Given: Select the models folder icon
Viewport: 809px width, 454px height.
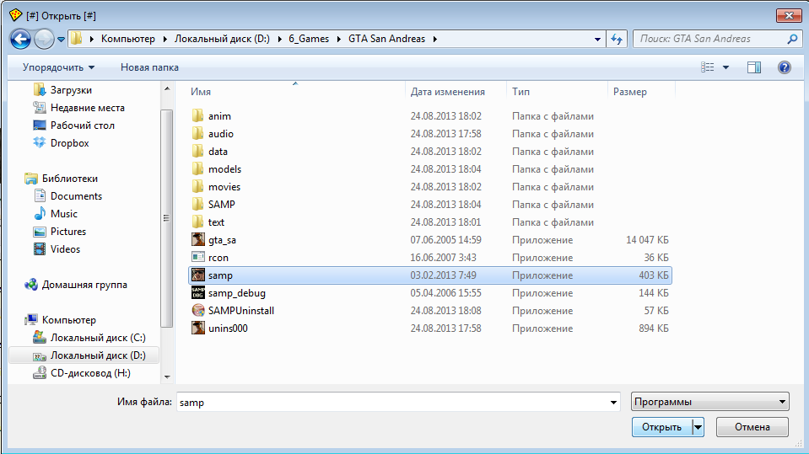Looking at the screenshot, I should pos(197,169).
